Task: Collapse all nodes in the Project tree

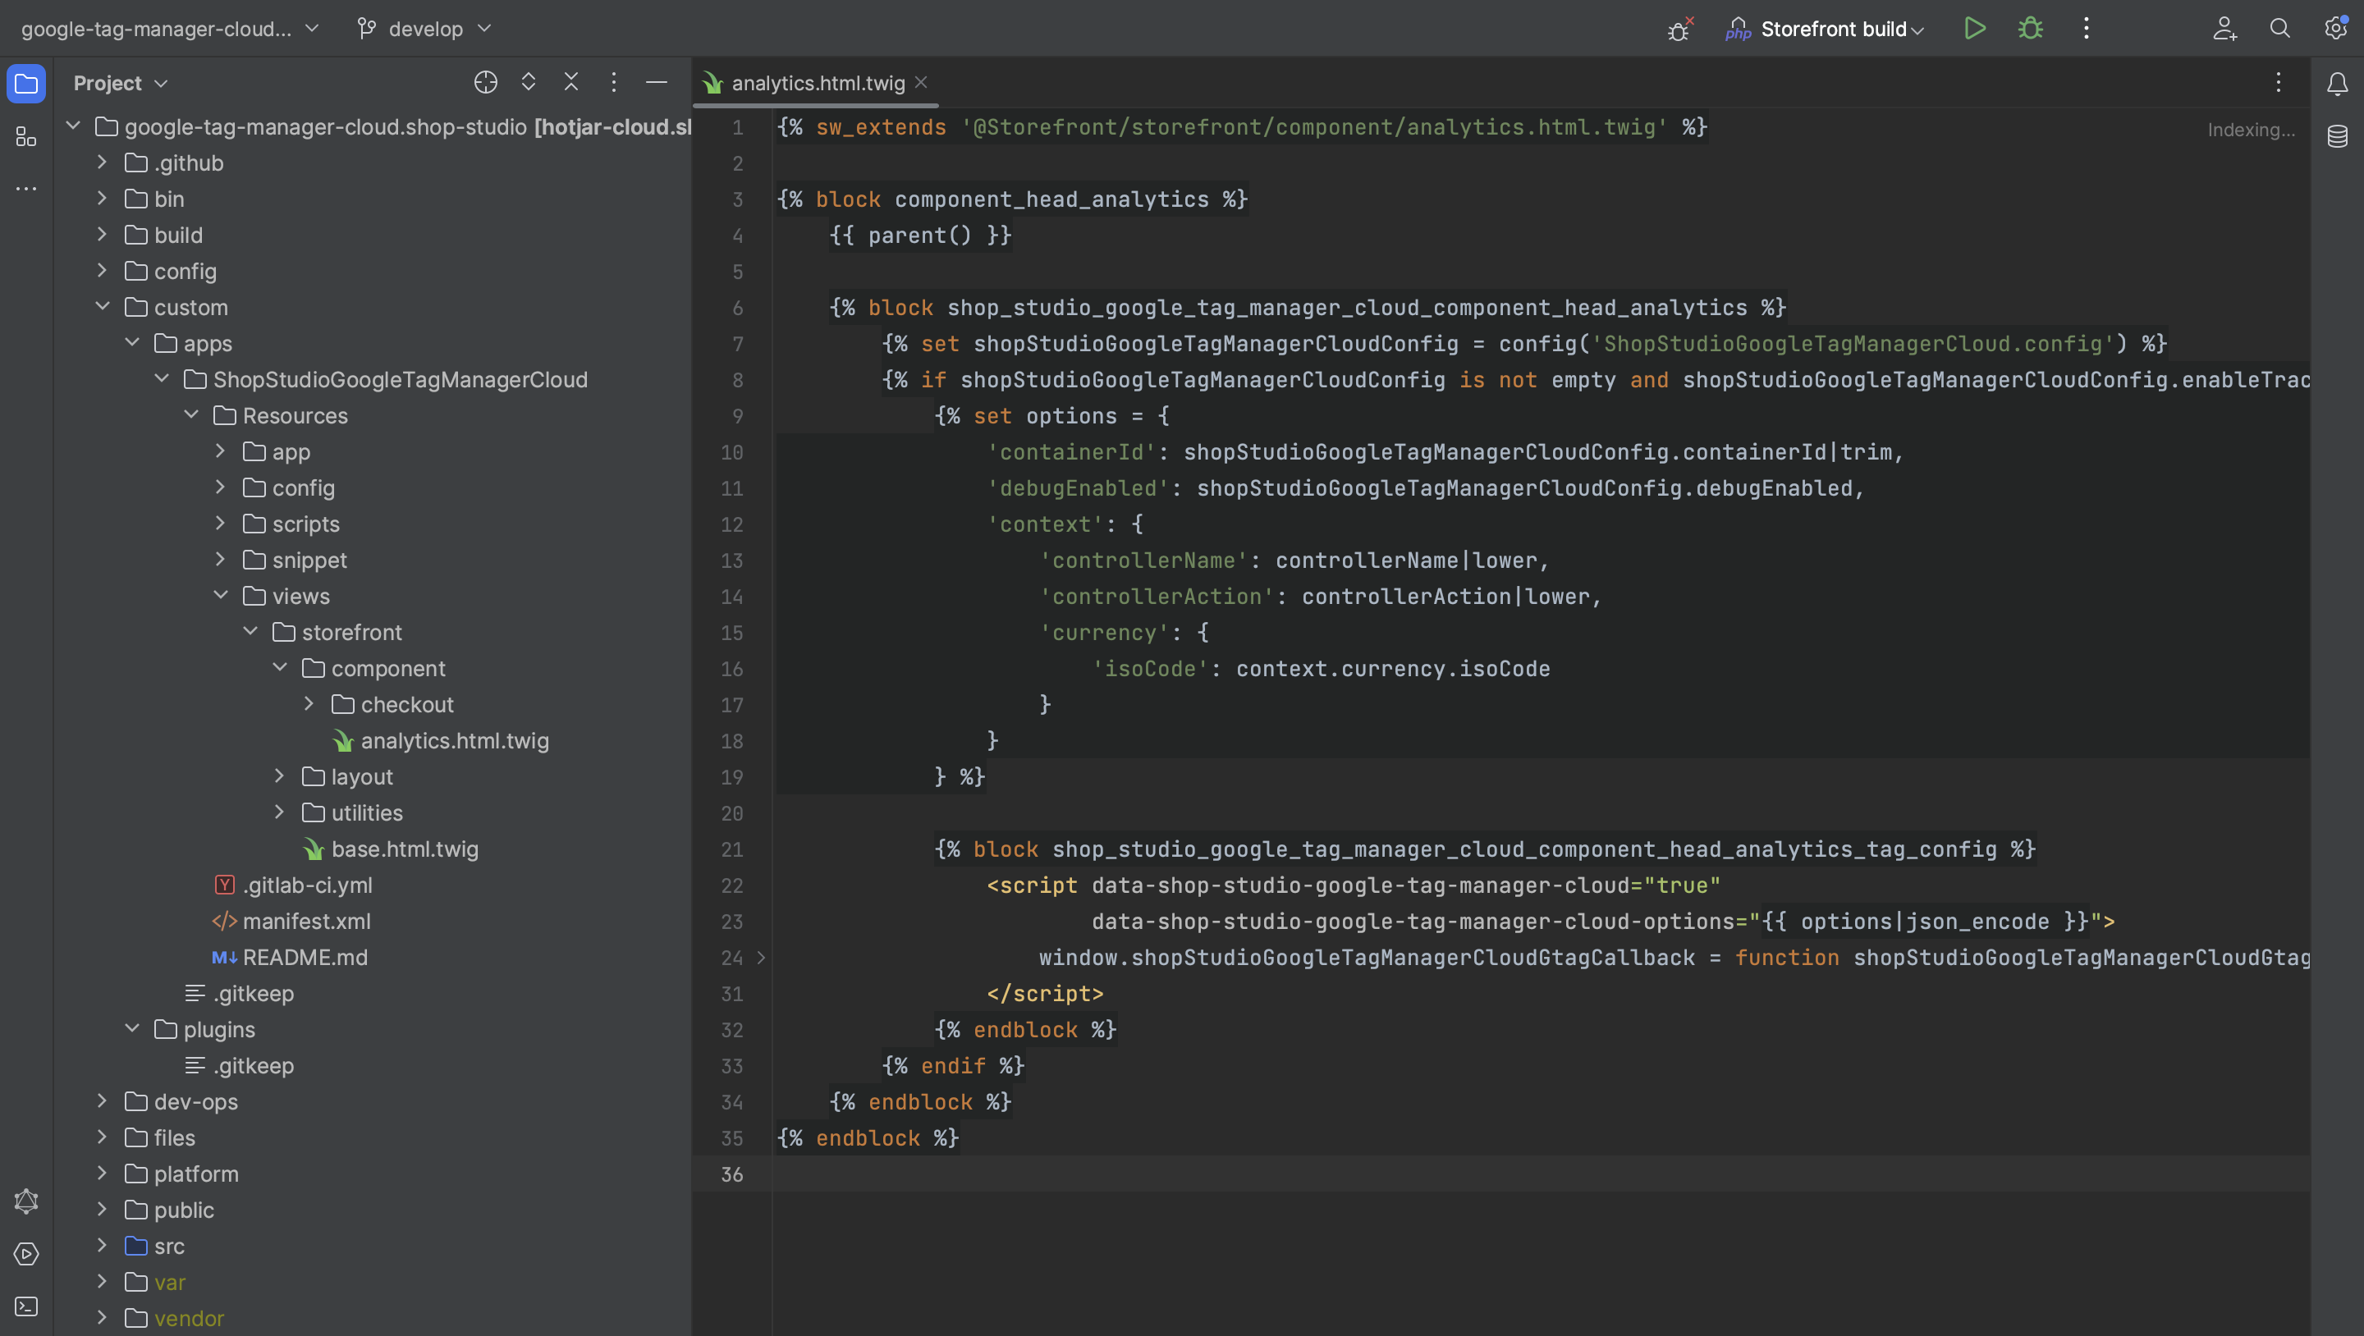Action: pyautogui.click(x=570, y=82)
